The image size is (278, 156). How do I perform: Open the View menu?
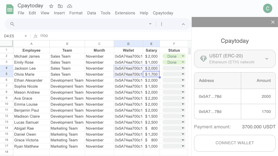45,13
